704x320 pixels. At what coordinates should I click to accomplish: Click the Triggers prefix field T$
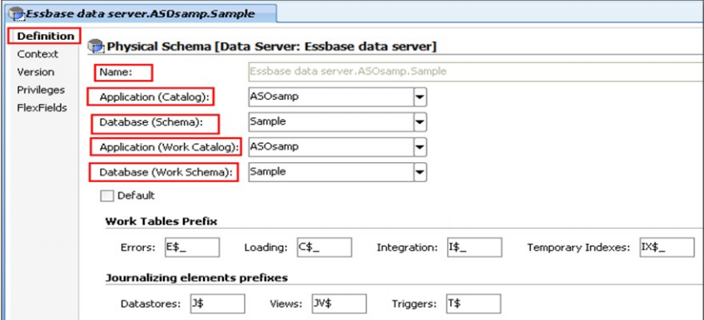click(x=473, y=304)
